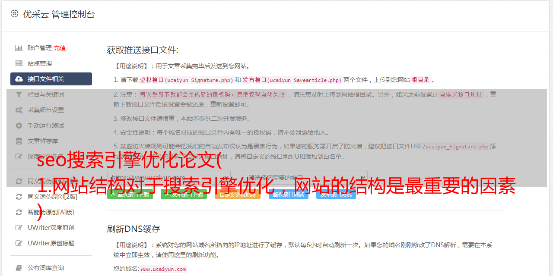This screenshot has width=553, height=276.
Task: Click the www.ucaiyun.com domain text
Action: [x=163, y=269]
